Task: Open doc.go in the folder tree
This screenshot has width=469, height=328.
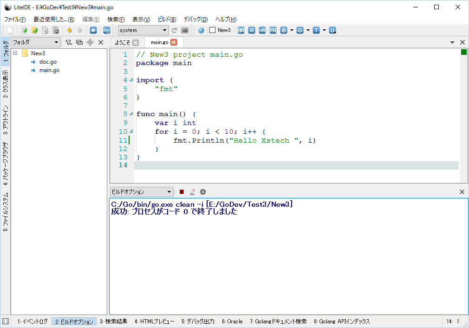Action: tap(48, 62)
